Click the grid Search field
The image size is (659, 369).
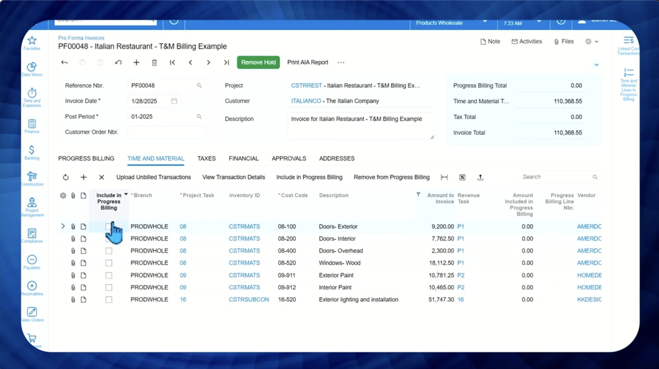coord(560,177)
